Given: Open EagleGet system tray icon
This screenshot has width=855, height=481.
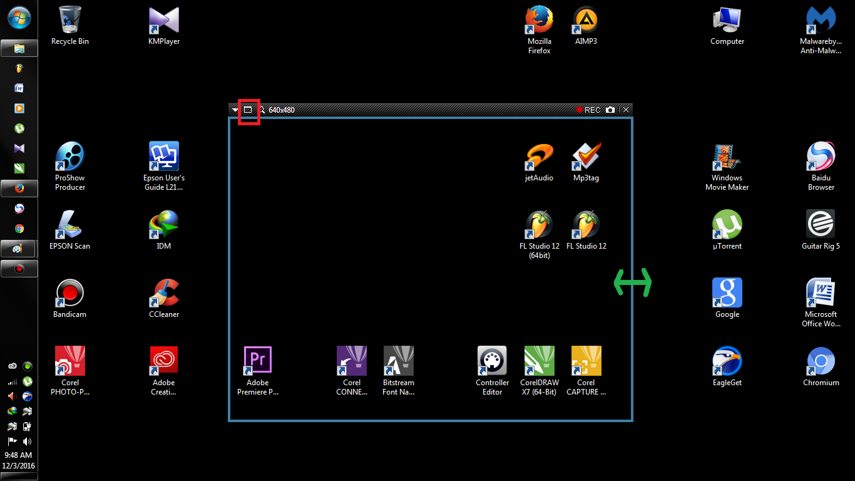Looking at the screenshot, I should (28, 396).
